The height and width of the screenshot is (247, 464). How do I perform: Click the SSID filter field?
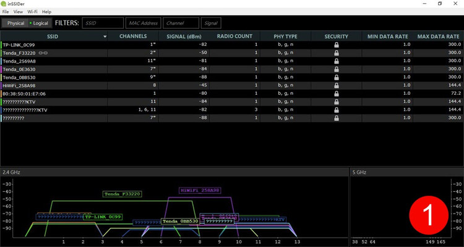(x=103, y=23)
